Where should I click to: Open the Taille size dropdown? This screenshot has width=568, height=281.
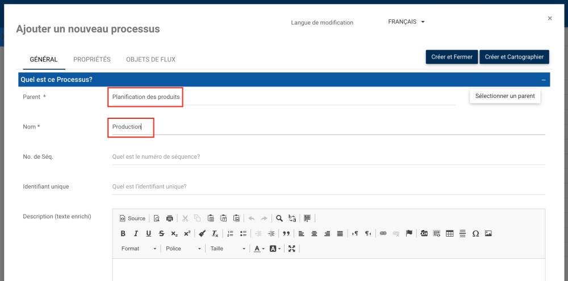[228, 249]
